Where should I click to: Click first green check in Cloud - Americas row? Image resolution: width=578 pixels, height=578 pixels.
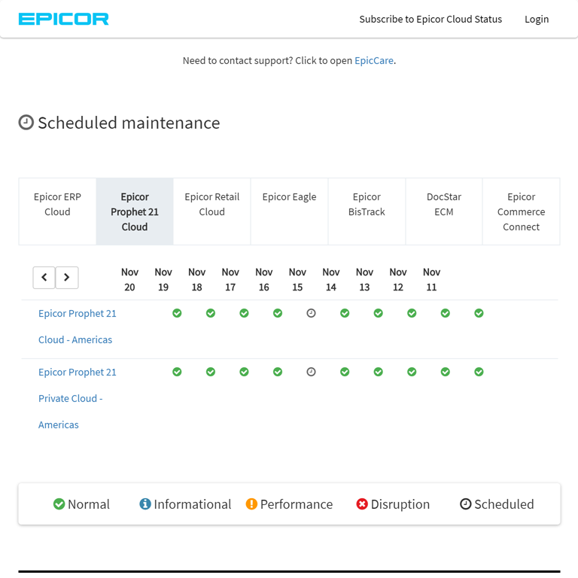177,313
